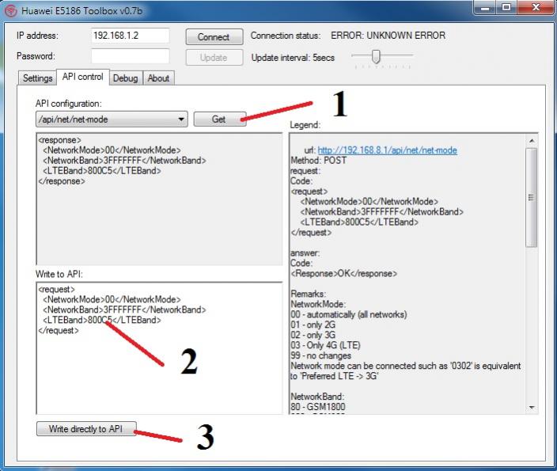
Task: Click the Legend scrollbar down arrow
Action: tap(532, 408)
